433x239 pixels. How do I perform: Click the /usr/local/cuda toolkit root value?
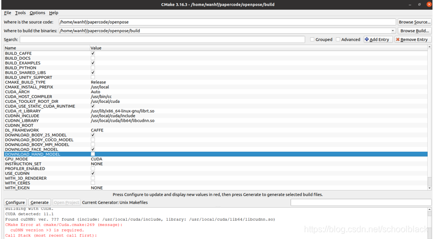coord(105,101)
